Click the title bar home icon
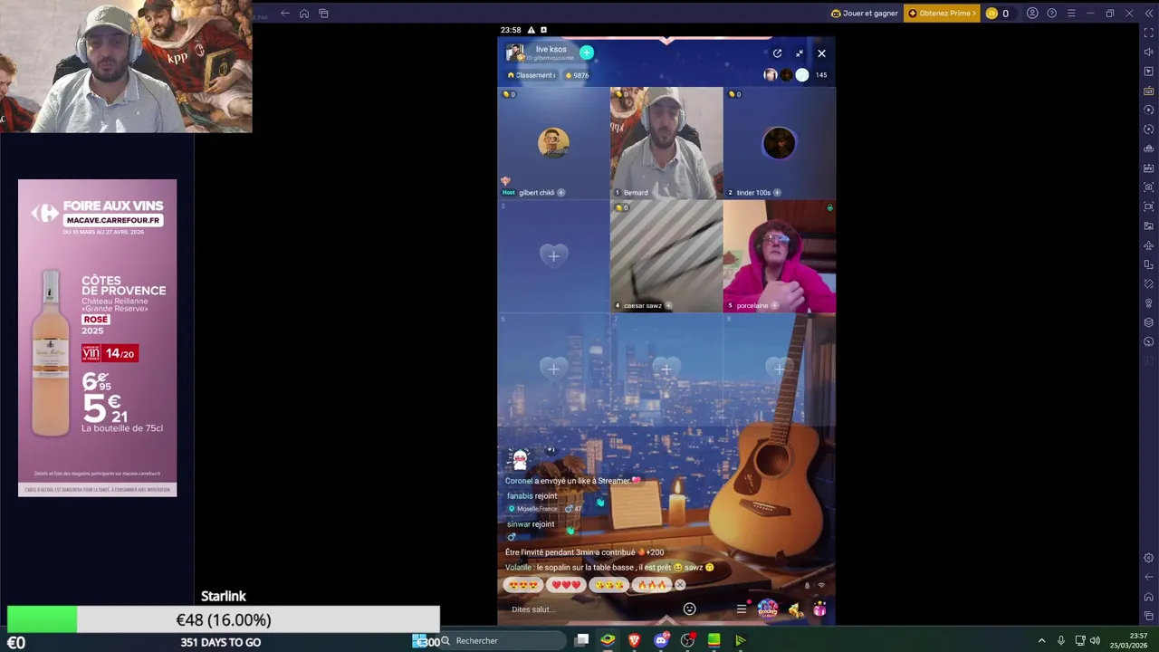Screen dimensions: 1159x652 304,13
